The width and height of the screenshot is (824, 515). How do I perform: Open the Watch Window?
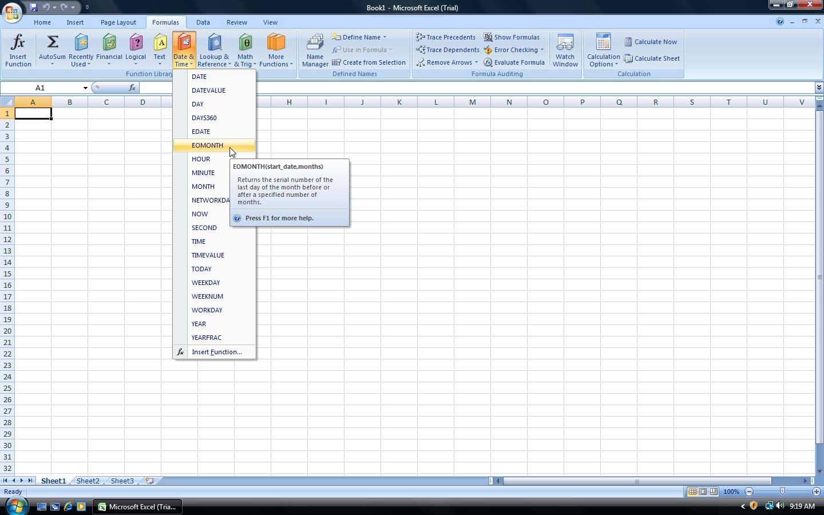(x=565, y=50)
